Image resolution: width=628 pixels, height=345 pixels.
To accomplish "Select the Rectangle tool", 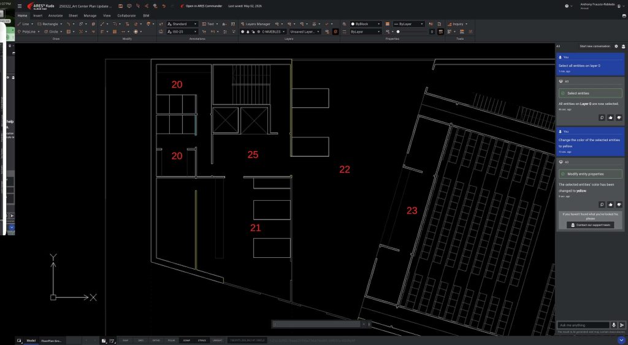I will 48,24.
